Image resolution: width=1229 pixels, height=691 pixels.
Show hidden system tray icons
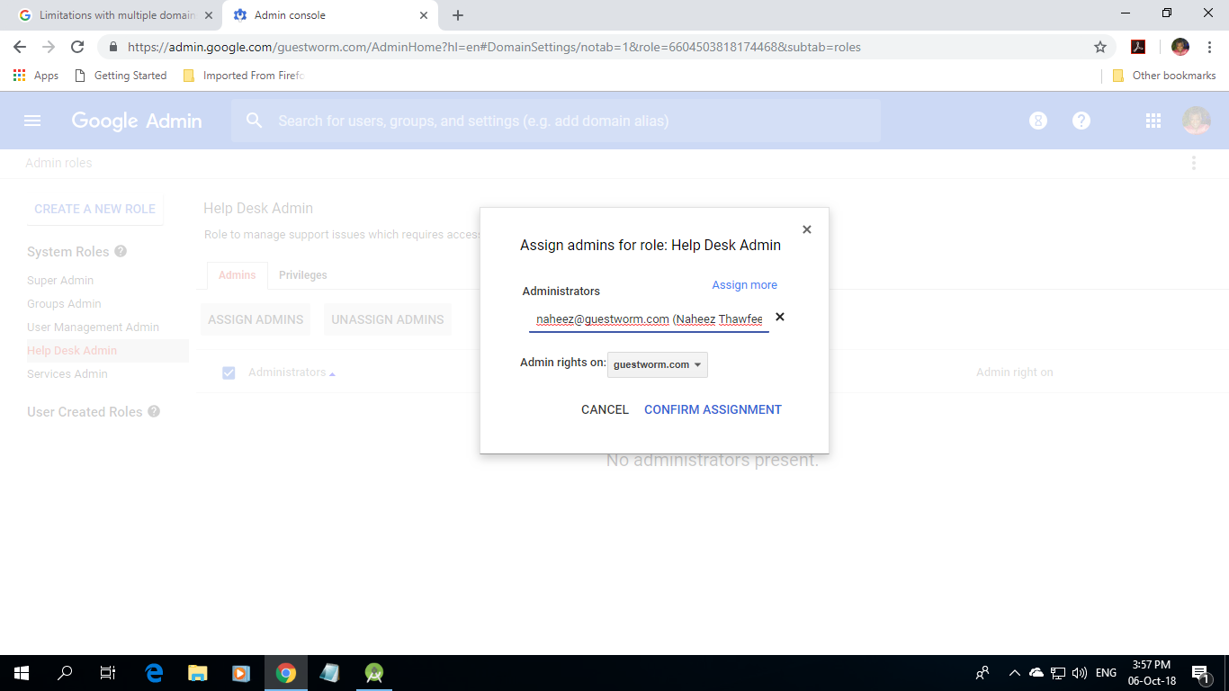tap(1015, 673)
